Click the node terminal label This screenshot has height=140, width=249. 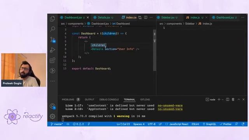[x=210, y=100]
